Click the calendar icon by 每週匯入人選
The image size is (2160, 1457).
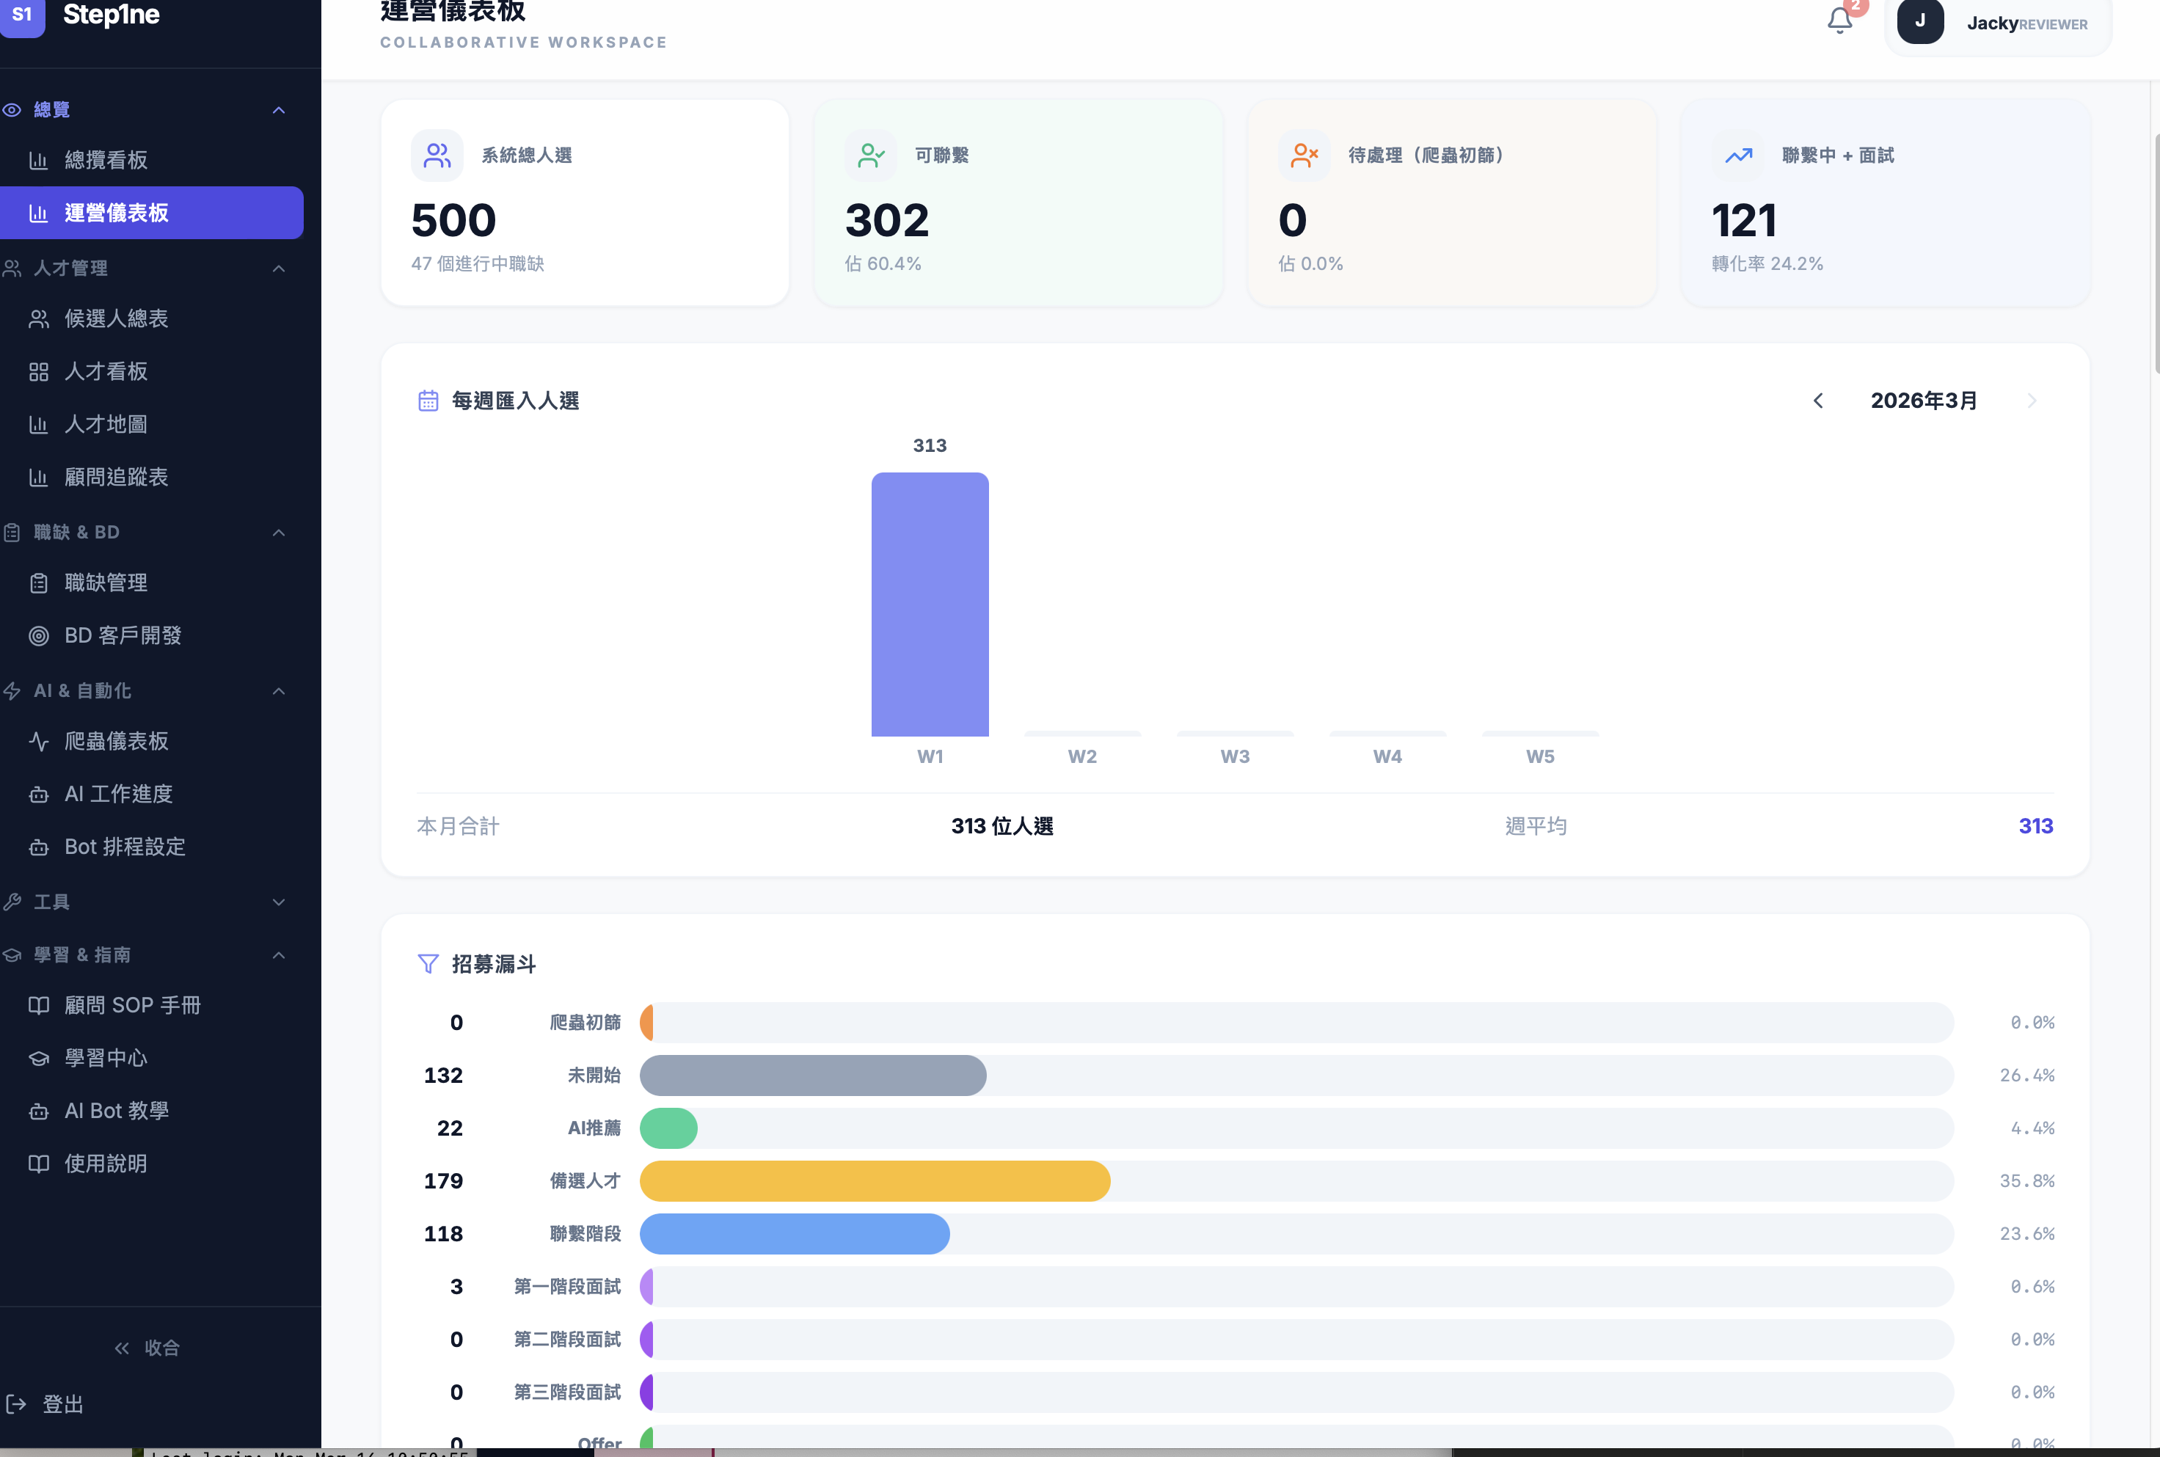427,401
